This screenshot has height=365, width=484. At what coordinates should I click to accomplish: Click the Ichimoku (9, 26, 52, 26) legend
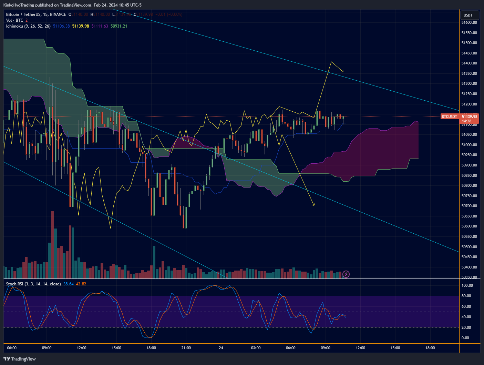28,26
